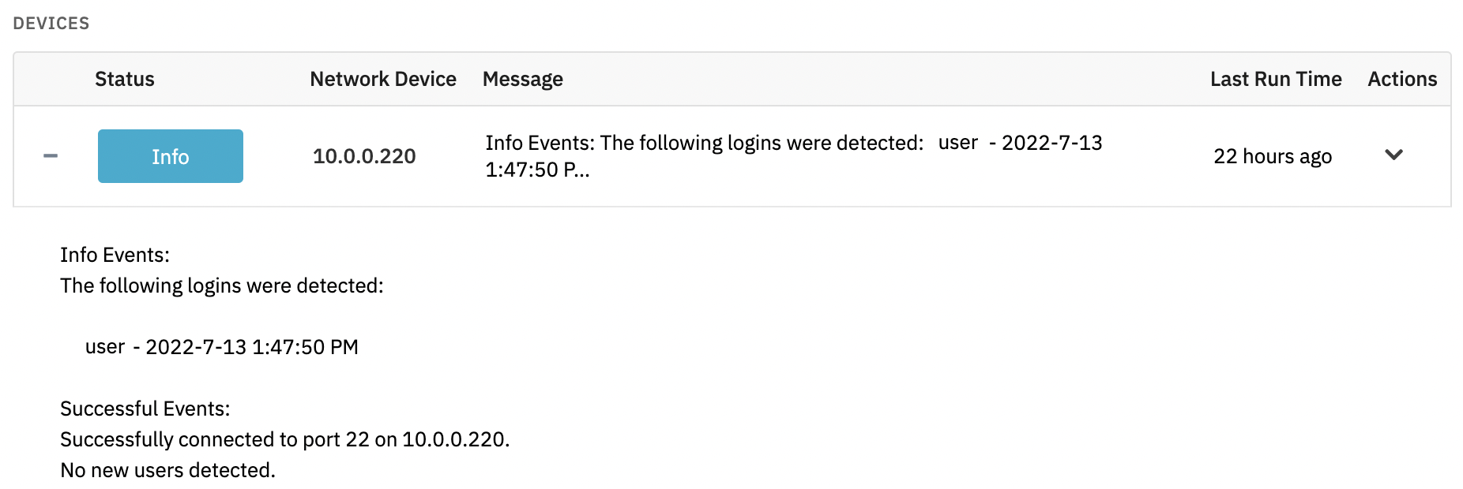The width and height of the screenshot is (1463, 489).
Task: Click the 22 hours ago timestamp
Action: (x=1273, y=155)
